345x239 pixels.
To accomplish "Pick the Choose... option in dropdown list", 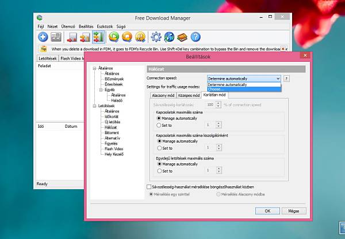I will 244,89.
